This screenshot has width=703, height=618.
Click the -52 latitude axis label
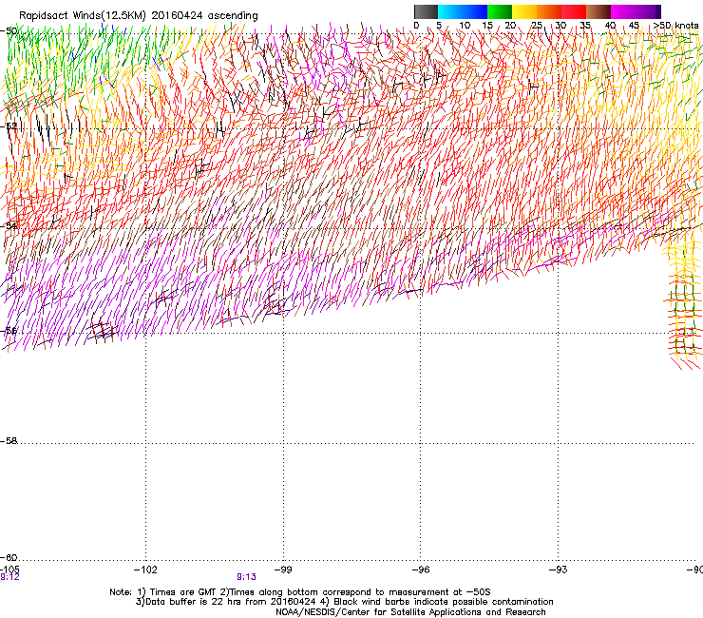point(9,126)
